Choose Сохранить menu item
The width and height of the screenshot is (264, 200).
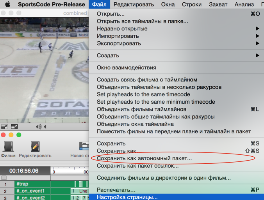(176, 143)
